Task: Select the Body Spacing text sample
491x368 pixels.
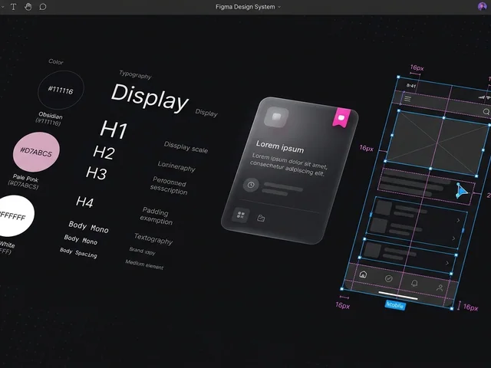Action: (x=78, y=253)
